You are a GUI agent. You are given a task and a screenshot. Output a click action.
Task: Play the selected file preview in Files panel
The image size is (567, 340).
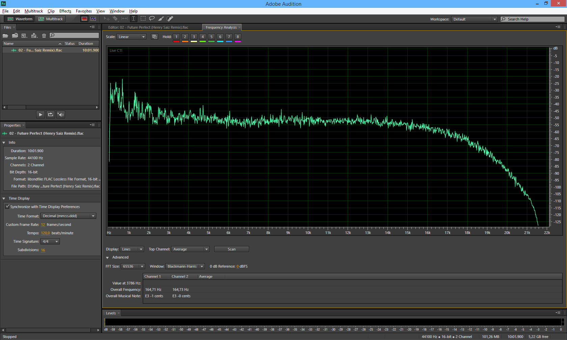pyautogui.click(x=40, y=115)
